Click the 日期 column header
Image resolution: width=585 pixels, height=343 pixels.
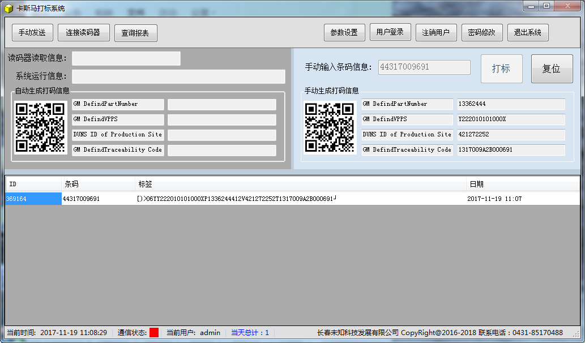point(521,184)
